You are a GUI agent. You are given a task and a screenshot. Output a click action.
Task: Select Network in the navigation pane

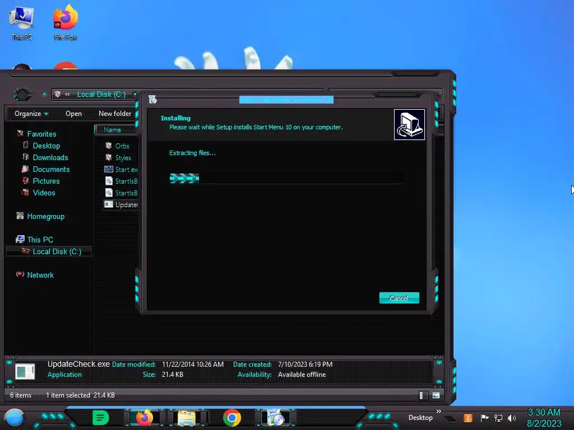click(40, 275)
